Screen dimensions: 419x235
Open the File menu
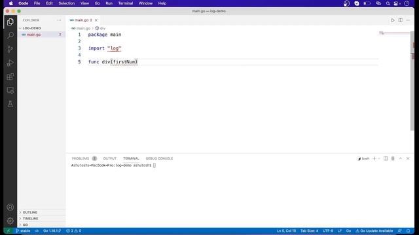[x=37, y=3]
